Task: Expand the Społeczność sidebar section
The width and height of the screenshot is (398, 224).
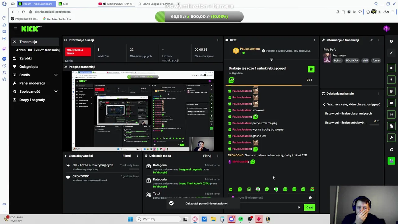Action: pos(56,91)
